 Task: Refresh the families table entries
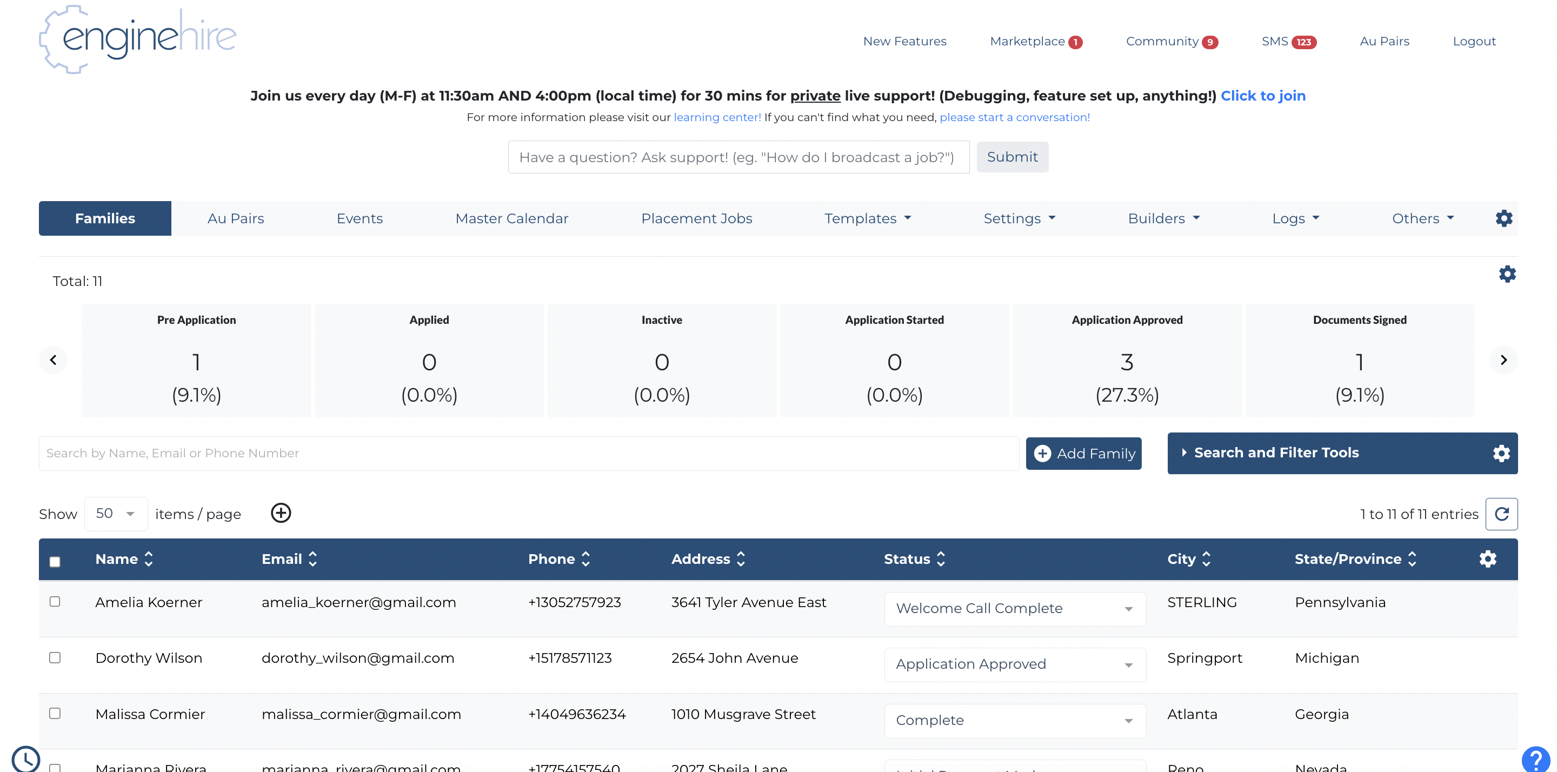click(x=1502, y=514)
